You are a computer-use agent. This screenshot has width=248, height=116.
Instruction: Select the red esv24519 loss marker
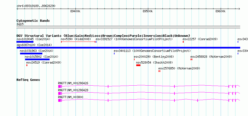pyautogui.click(x=27, y=65)
